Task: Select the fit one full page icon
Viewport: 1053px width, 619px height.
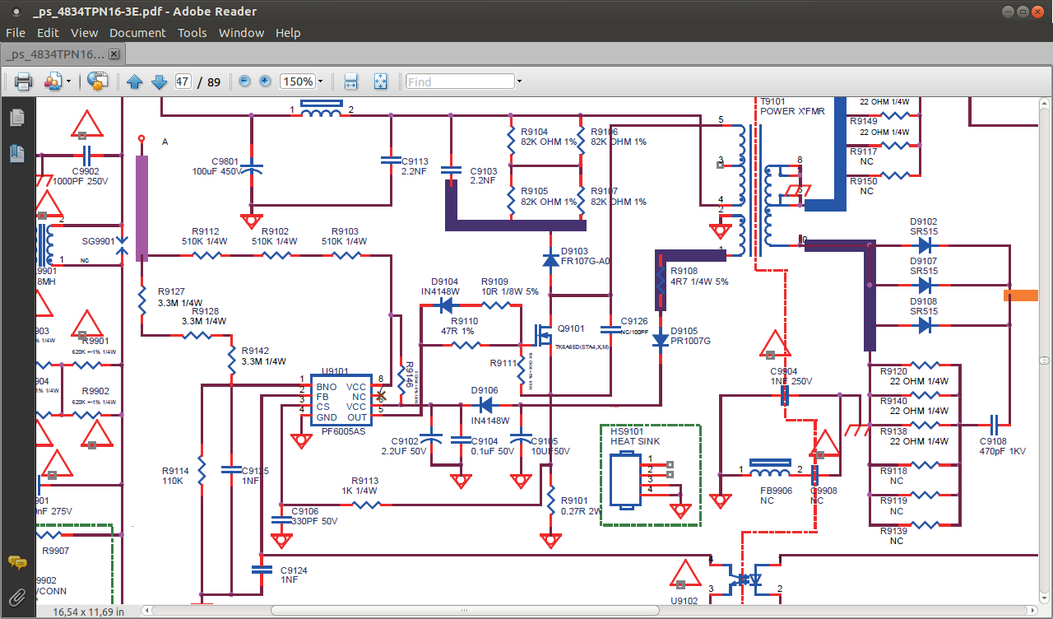Action: [380, 81]
